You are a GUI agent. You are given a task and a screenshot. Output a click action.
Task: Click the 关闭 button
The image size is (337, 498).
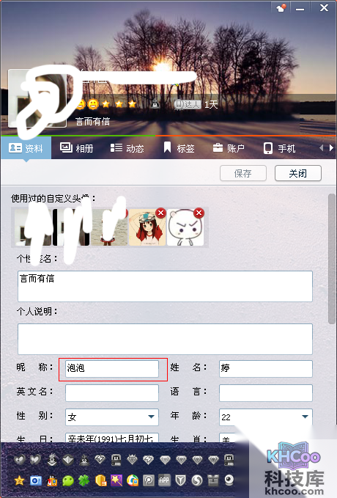tap(298, 173)
